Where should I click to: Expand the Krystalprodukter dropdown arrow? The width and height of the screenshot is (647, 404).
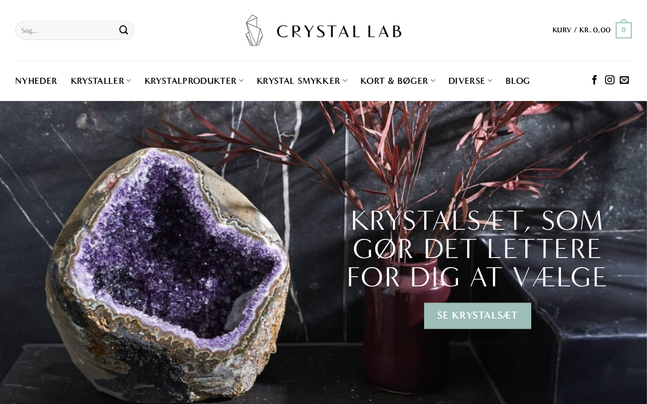pyautogui.click(x=241, y=81)
